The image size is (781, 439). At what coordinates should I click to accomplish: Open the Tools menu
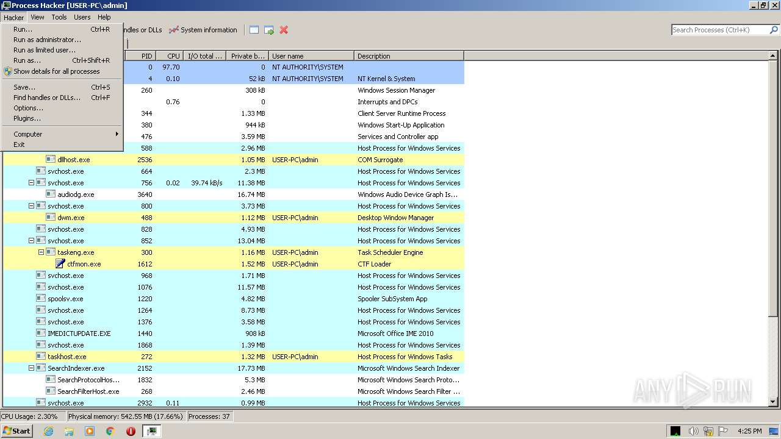point(59,17)
